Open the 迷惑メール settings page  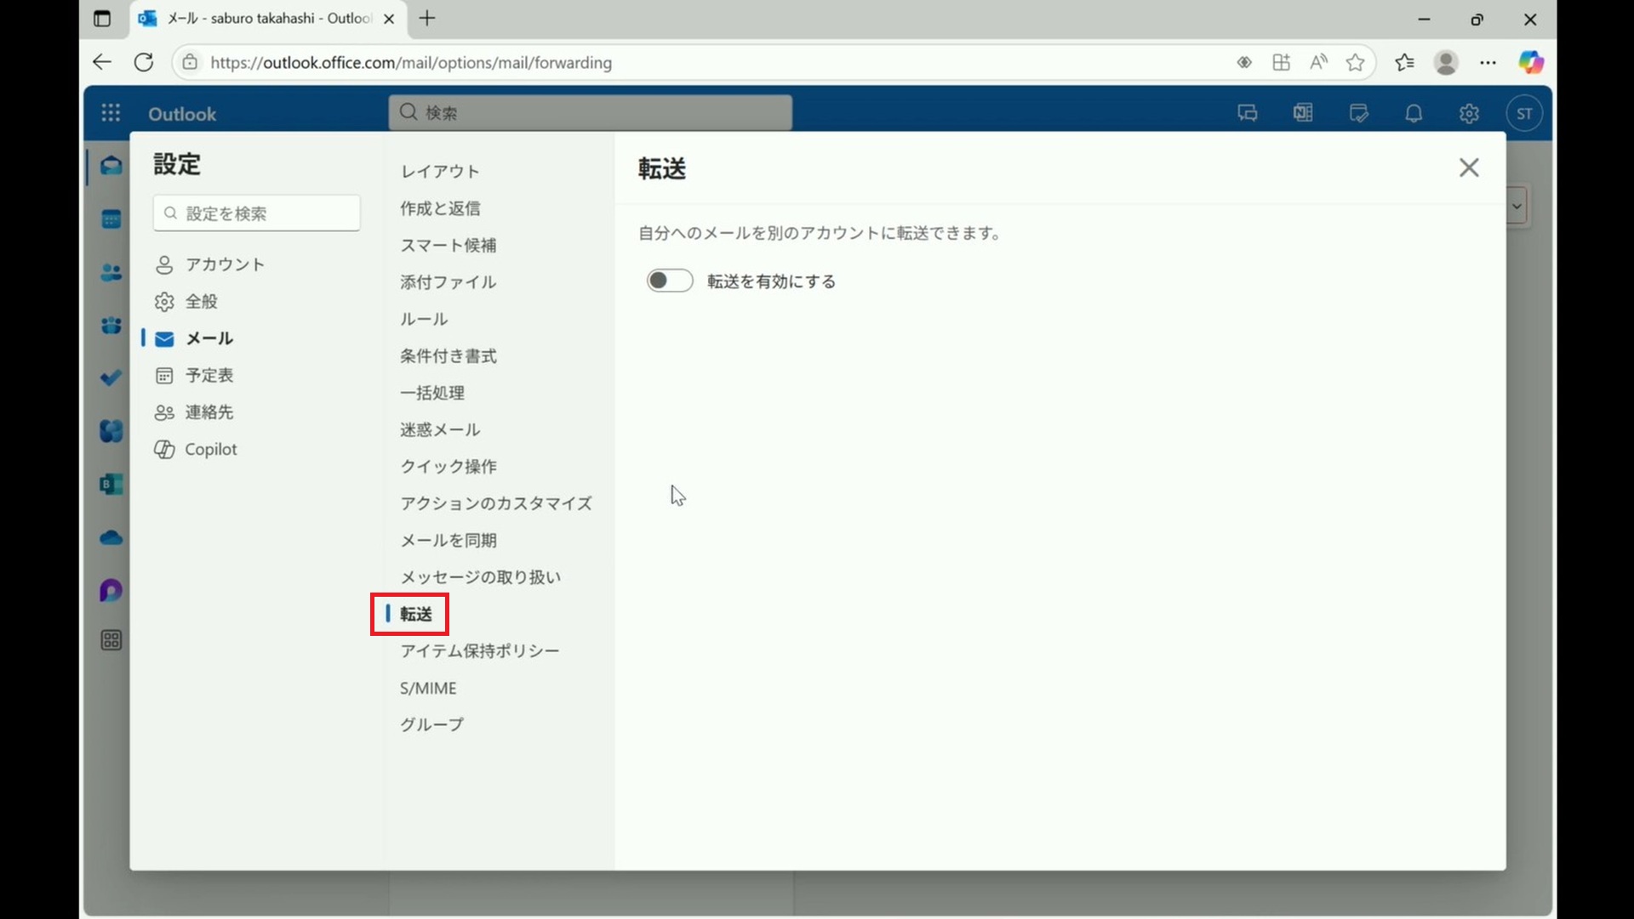pyautogui.click(x=440, y=429)
